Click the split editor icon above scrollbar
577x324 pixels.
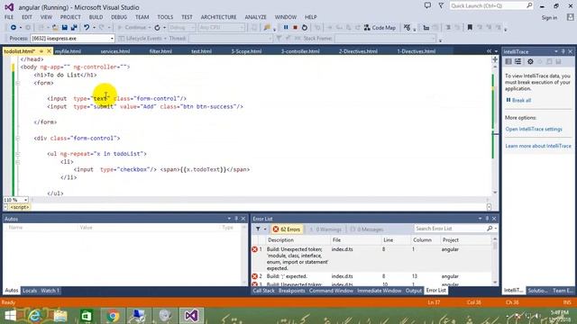[x=495, y=59]
